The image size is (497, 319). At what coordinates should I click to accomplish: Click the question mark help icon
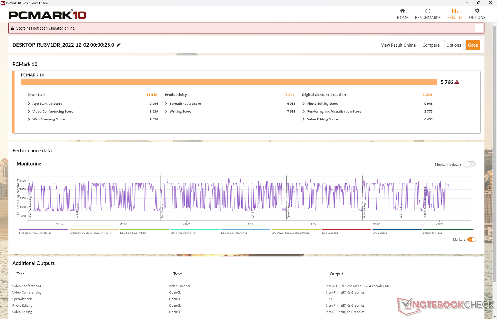[x=479, y=28]
